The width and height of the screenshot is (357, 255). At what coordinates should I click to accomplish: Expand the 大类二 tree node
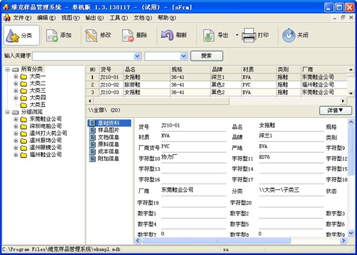click(x=15, y=83)
